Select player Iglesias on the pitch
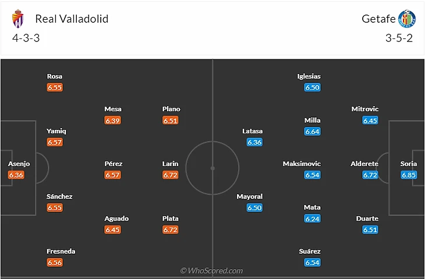The height and width of the screenshot is (279, 425). 309,76
